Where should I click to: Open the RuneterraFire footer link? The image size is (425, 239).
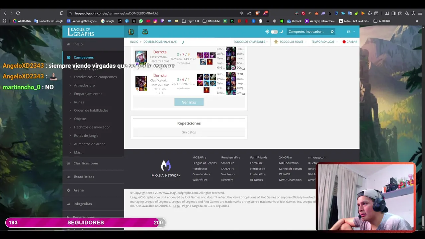tap(231, 157)
